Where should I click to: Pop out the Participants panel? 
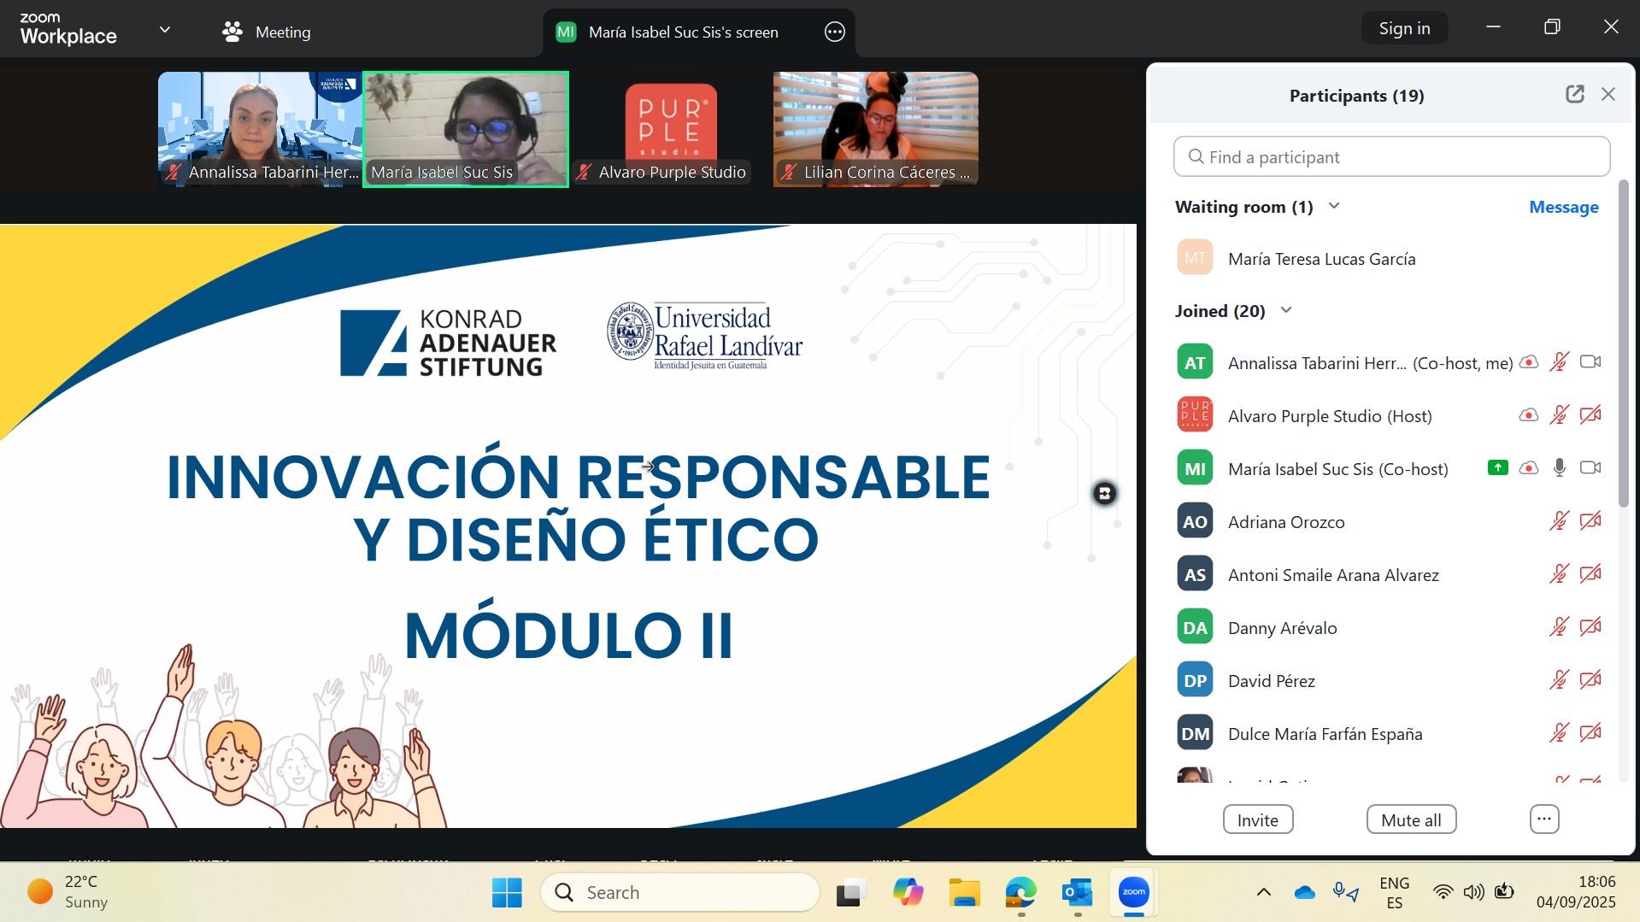[x=1574, y=95]
